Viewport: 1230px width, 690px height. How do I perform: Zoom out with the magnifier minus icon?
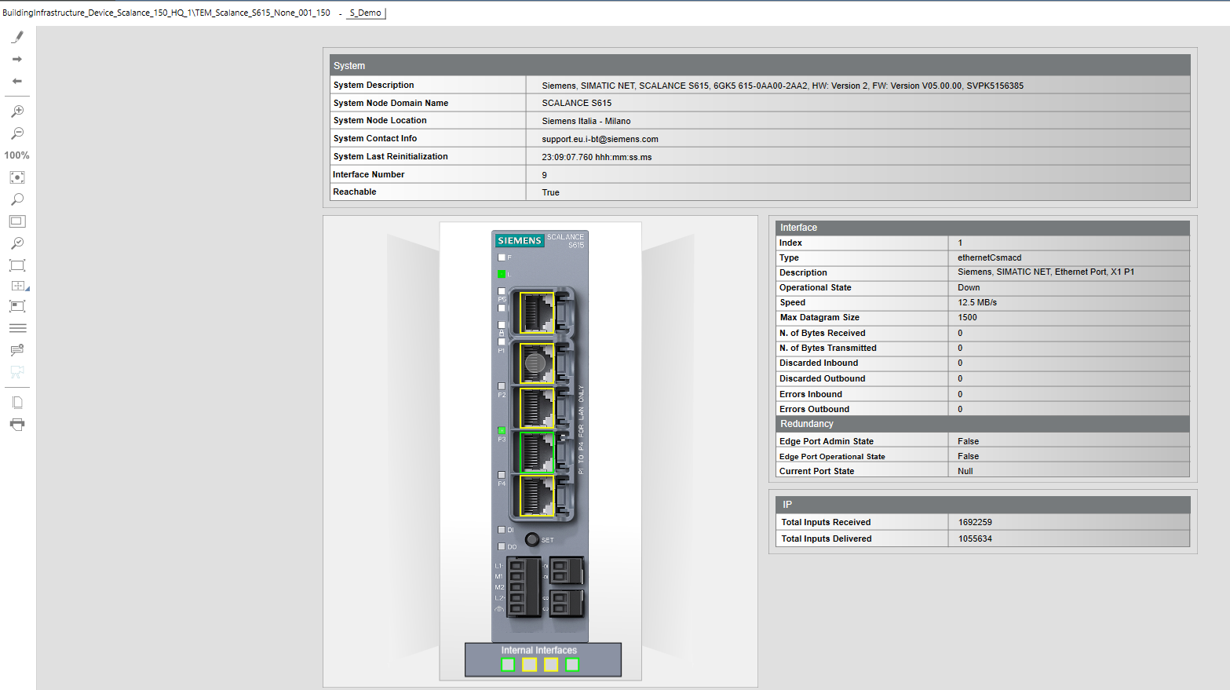coord(17,133)
